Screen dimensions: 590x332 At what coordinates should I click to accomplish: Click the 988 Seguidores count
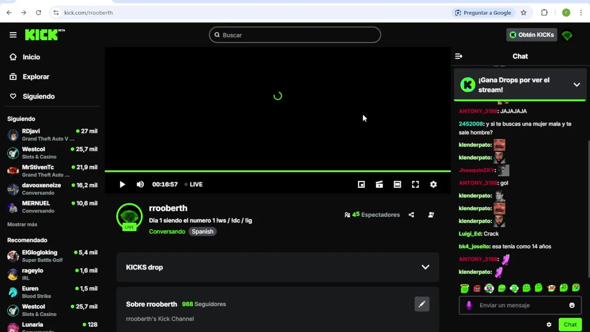click(204, 304)
